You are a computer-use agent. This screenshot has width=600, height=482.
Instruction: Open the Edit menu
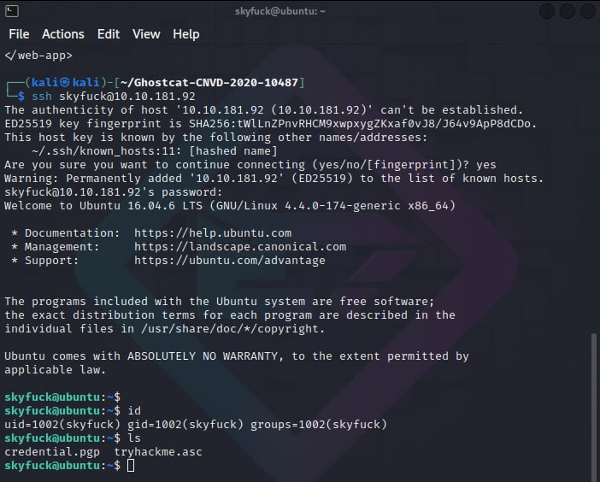pyautogui.click(x=109, y=34)
